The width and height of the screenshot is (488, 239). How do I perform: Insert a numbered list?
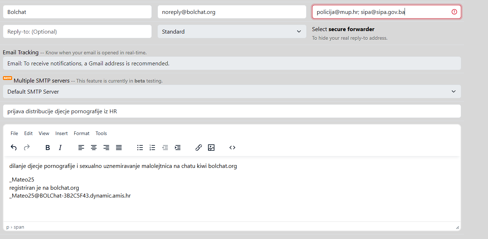click(x=153, y=148)
